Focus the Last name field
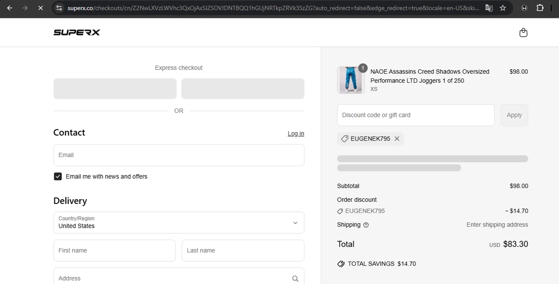 pos(243,251)
